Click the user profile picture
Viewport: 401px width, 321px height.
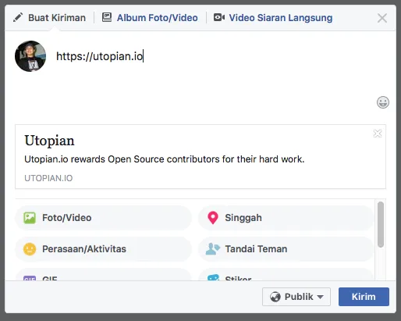[30, 56]
